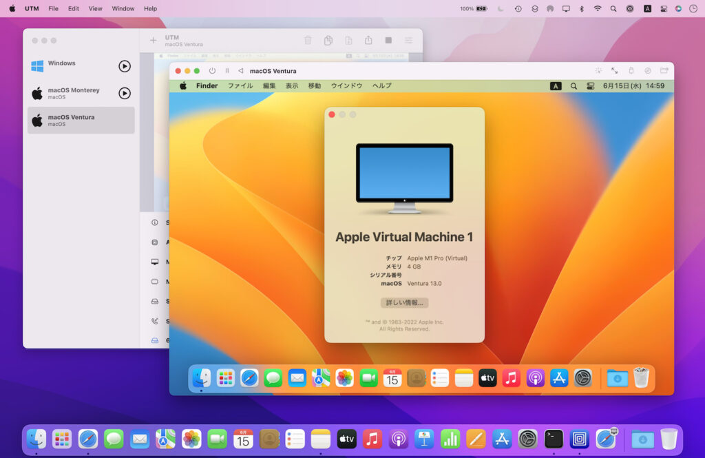Viewport: 705px width, 458px height.
Task: Start the Windows VM with its play button
Action: point(125,66)
